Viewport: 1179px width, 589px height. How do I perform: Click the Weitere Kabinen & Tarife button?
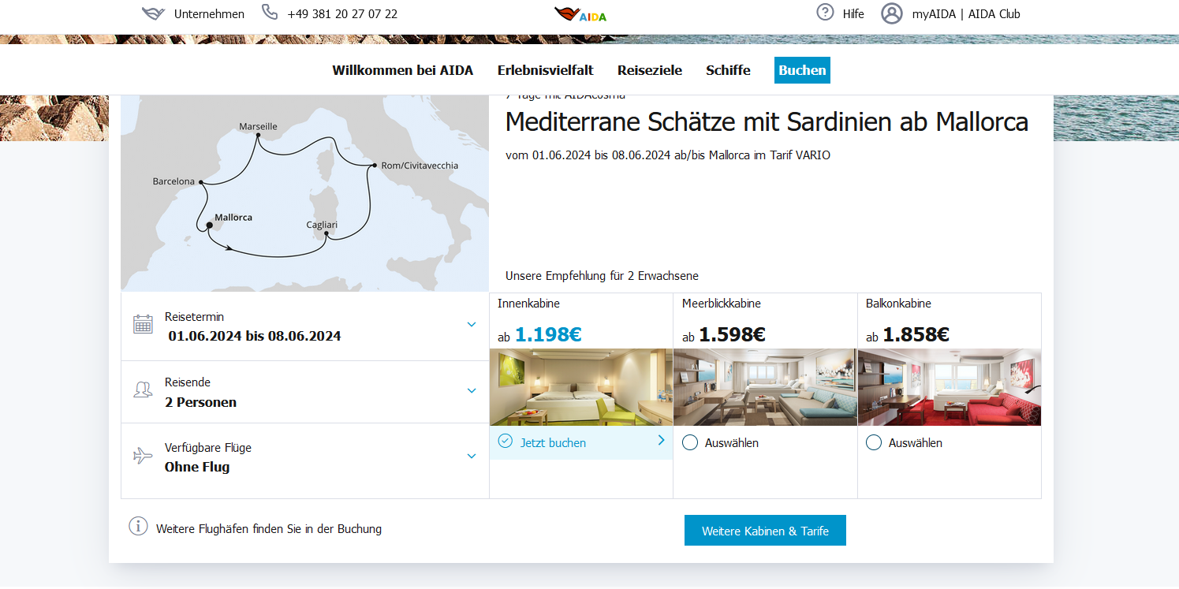(765, 531)
